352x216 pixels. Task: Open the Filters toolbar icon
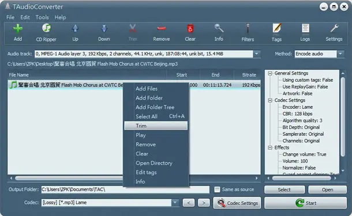click(248, 28)
